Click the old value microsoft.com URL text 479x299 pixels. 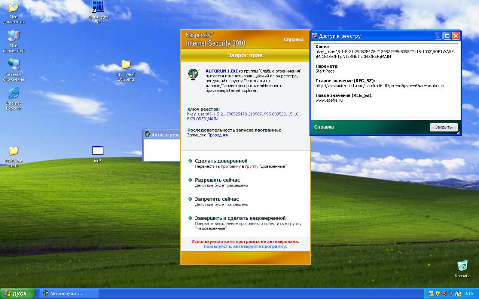[x=379, y=86]
